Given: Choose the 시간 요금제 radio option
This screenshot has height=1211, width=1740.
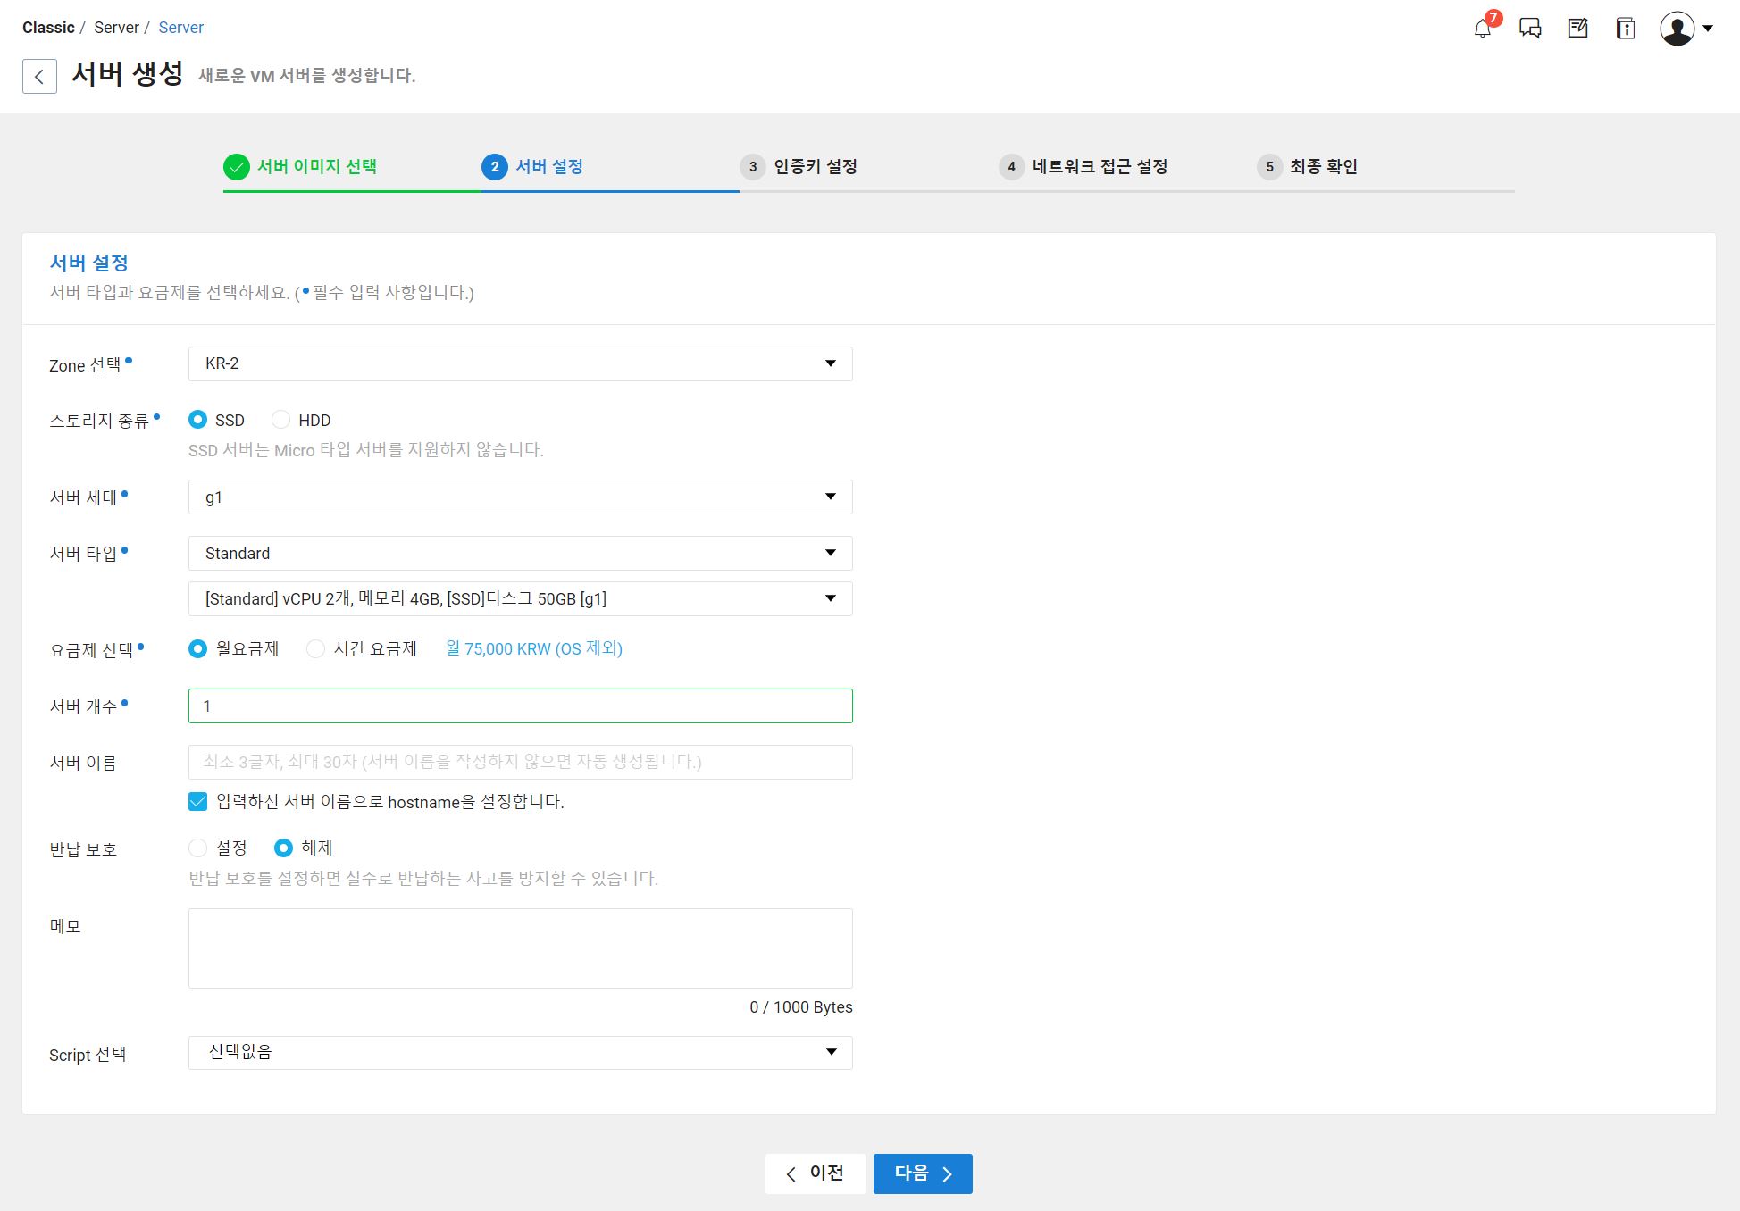Looking at the screenshot, I should (x=315, y=649).
